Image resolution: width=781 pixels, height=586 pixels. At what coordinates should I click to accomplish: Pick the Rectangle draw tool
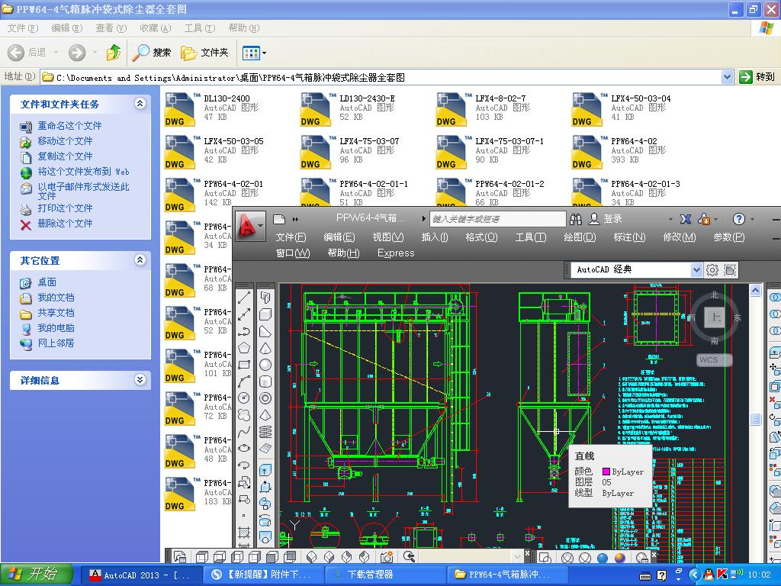tap(244, 365)
